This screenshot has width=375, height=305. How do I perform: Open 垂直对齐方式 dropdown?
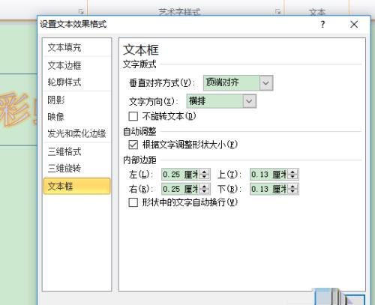[x=238, y=82]
